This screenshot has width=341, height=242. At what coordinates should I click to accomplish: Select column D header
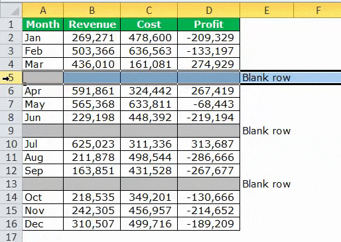pos(208,10)
